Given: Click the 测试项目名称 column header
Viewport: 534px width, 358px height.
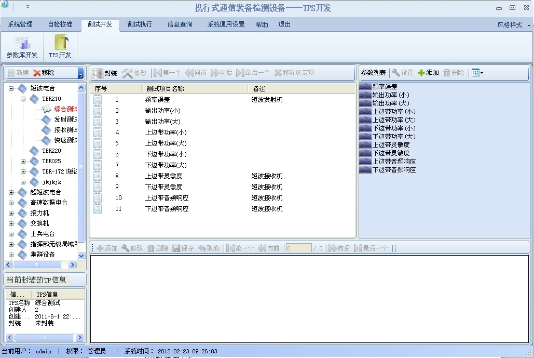Looking at the screenshot, I should point(165,89).
